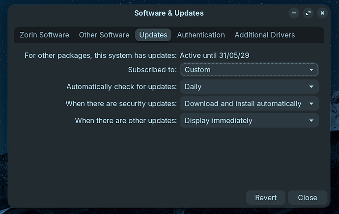339x214 pixels.
Task: Click the Close button at bottom
Action: click(308, 198)
